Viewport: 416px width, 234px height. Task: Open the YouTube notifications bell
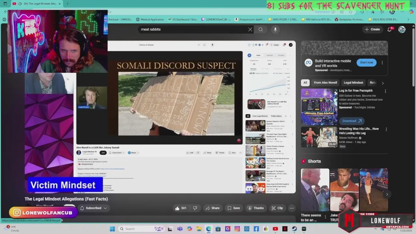coord(390,29)
